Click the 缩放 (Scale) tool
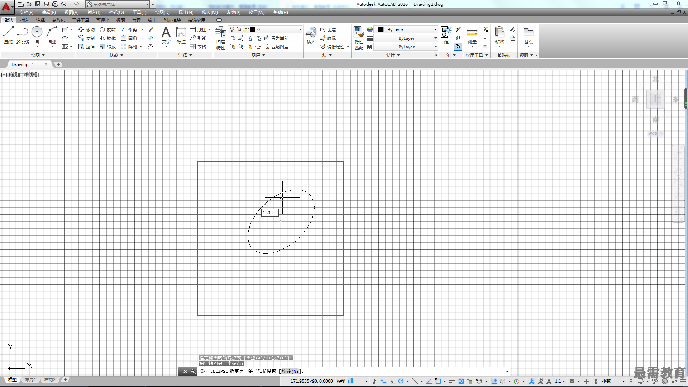The width and height of the screenshot is (688, 387). pos(107,47)
